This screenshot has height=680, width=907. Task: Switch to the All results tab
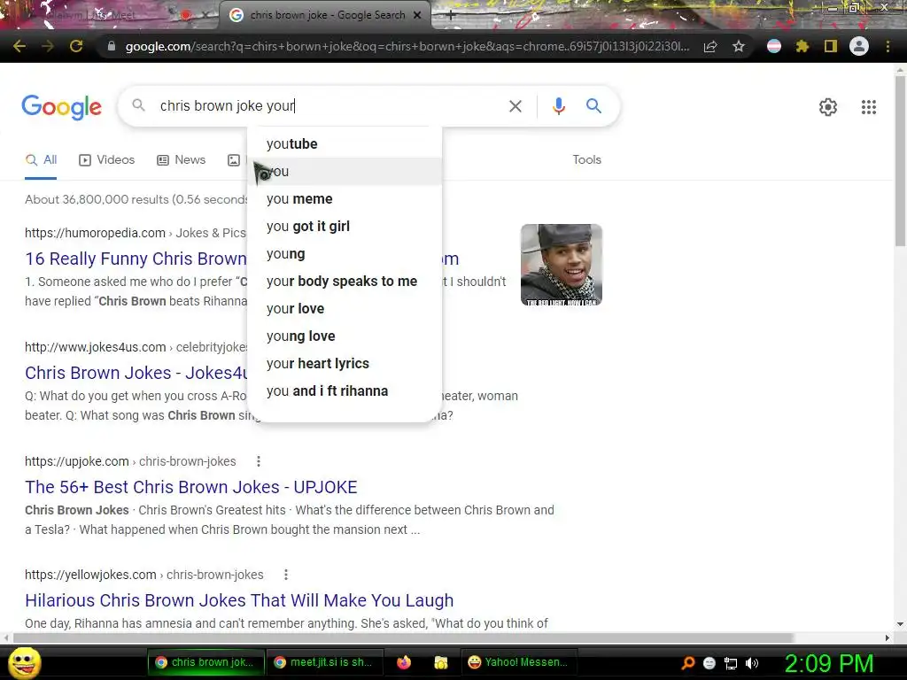pos(41,160)
